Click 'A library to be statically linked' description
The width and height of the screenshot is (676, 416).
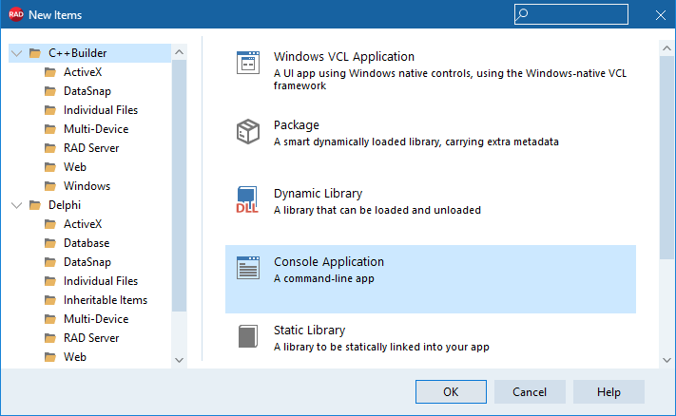381,347
